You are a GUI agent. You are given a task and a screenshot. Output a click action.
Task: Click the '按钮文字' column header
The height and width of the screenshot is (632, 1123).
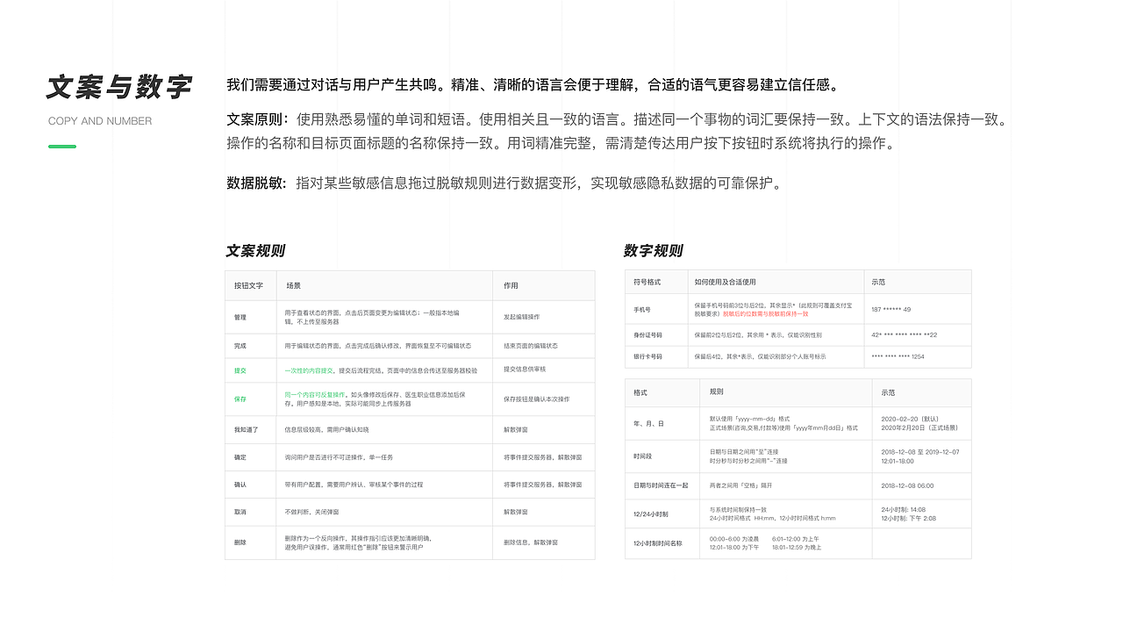248,285
